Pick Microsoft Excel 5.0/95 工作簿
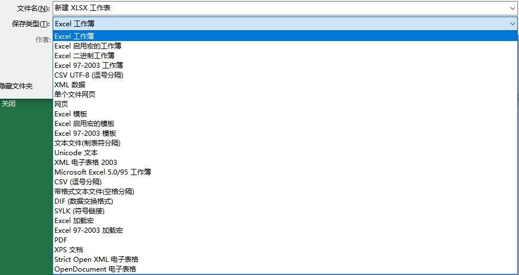Image resolution: width=519 pixels, height=275 pixels. pos(285,172)
